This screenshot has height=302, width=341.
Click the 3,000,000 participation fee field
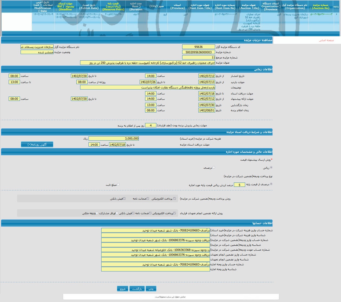pyautogui.click(x=114, y=139)
